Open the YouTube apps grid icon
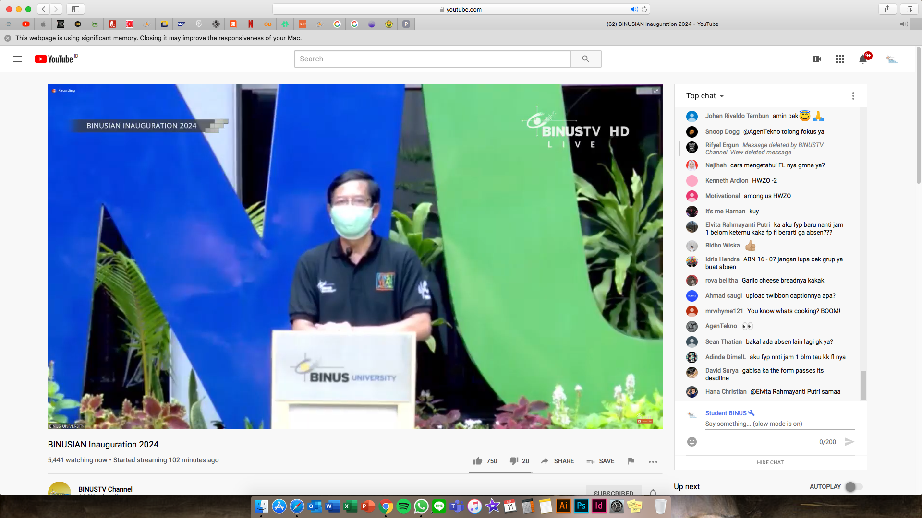Screen dimensions: 922x518 coord(839,59)
